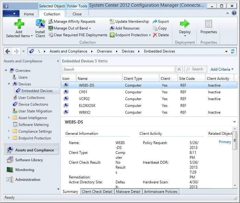Click the Search button
The height and width of the screenshot is (203, 240).
coord(195,69)
